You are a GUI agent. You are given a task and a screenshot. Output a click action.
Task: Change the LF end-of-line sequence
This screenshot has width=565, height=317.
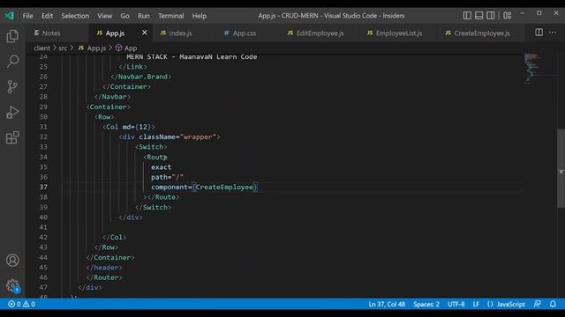(x=476, y=304)
